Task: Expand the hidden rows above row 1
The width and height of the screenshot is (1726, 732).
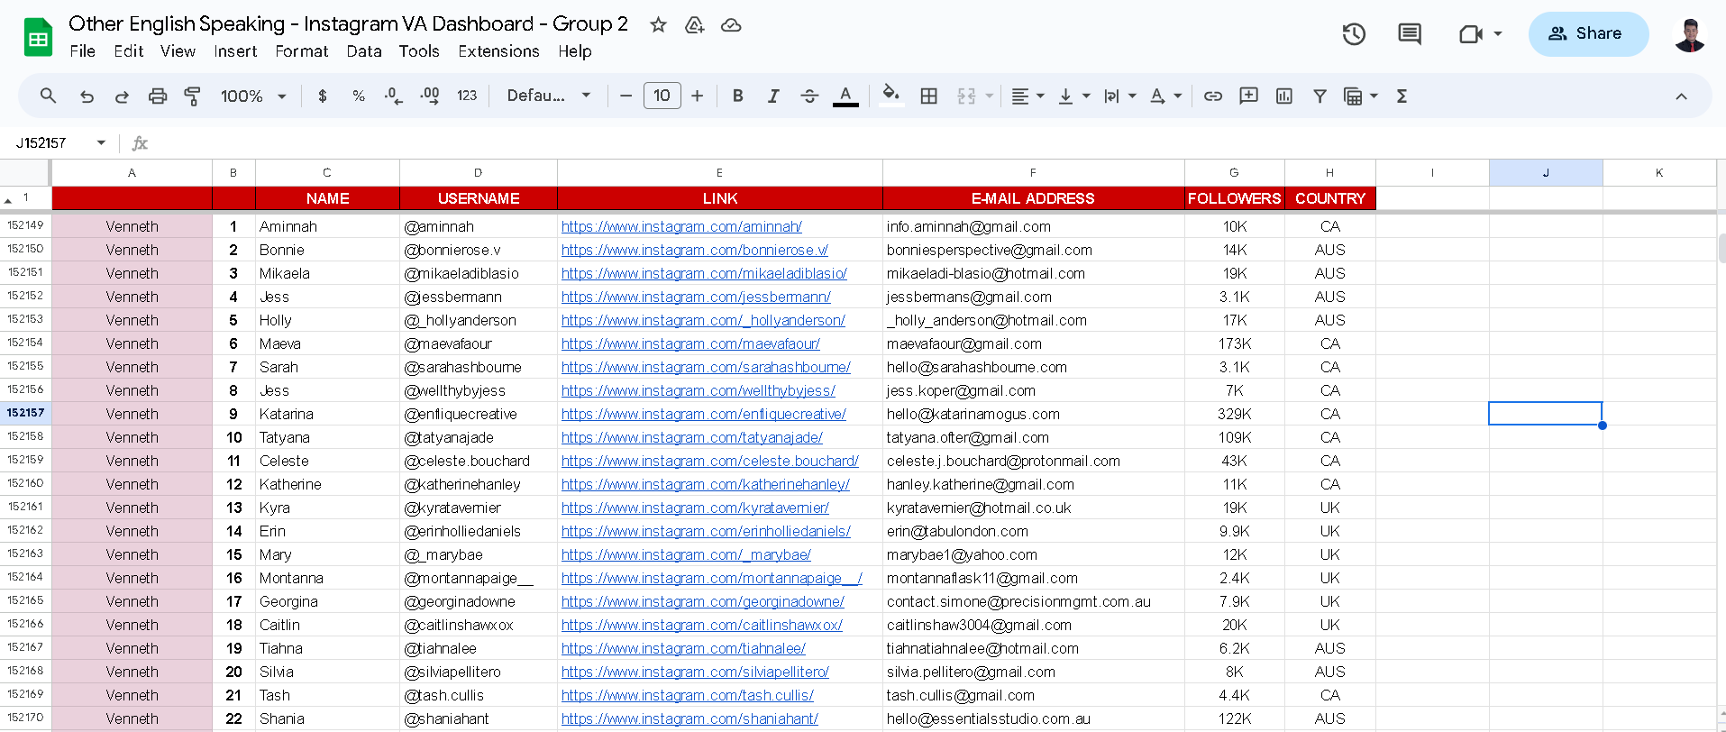Action: (x=8, y=199)
